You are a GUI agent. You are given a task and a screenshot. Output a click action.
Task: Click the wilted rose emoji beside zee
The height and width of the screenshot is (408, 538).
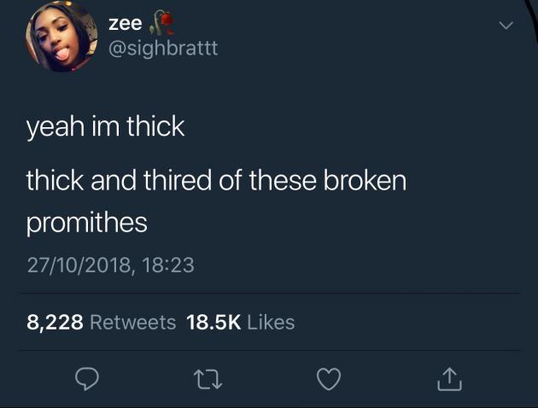[161, 23]
